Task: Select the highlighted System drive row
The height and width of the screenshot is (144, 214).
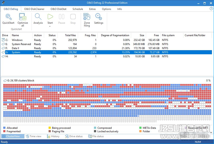Action: tap(107, 52)
